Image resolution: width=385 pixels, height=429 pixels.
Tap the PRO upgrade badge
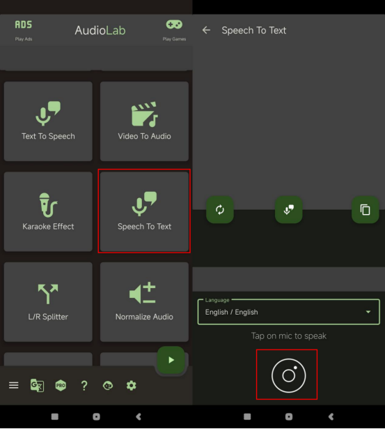click(61, 386)
